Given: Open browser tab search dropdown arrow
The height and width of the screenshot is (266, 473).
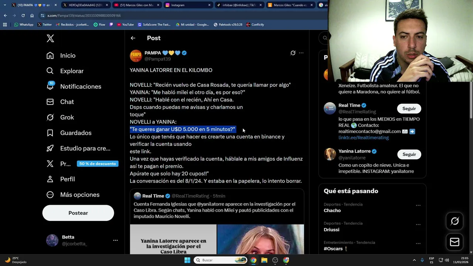Looking at the screenshot, I should pos(5,5).
